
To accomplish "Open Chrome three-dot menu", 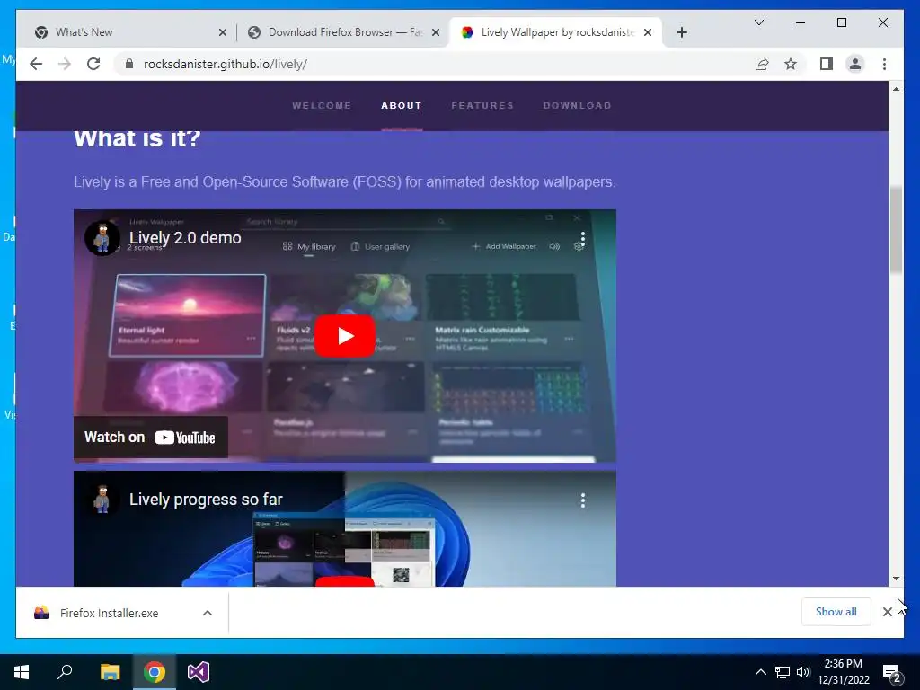I will [884, 64].
